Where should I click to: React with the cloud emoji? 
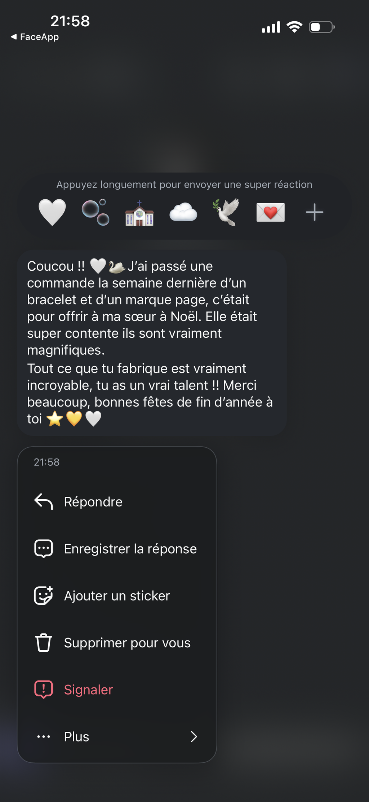pyautogui.click(x=183, y=212)
